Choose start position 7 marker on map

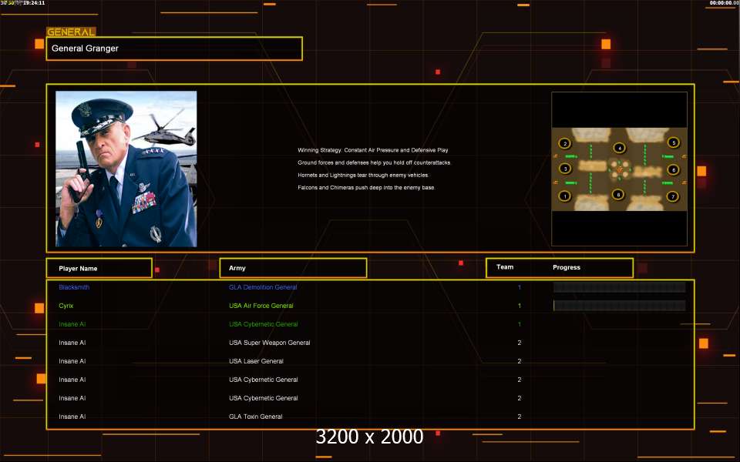[x=673, y=196]
